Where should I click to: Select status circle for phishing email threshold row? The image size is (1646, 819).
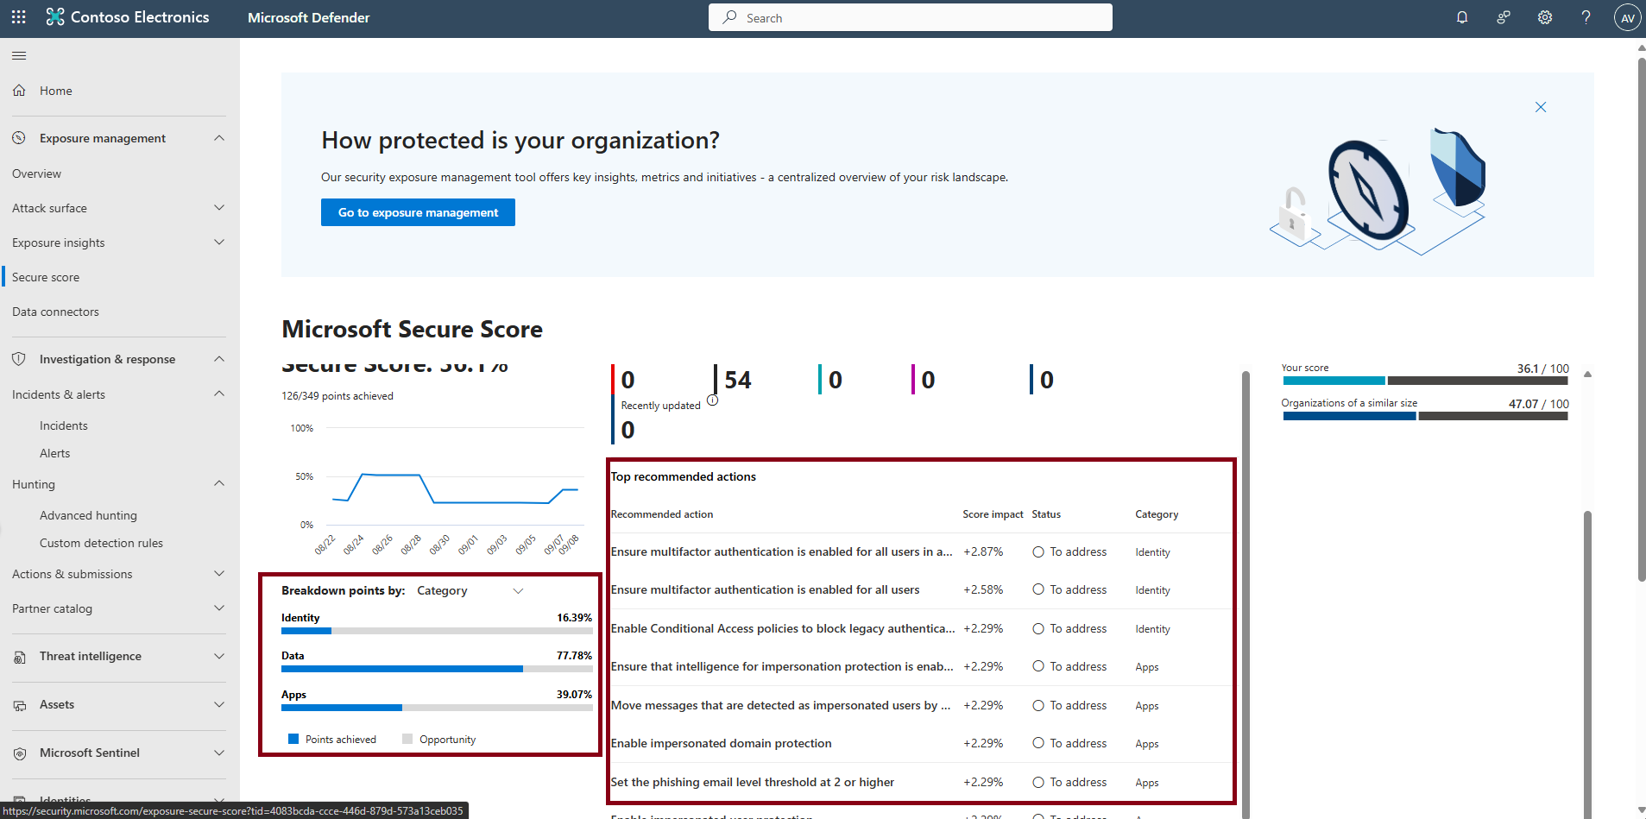pos(1038,783)
